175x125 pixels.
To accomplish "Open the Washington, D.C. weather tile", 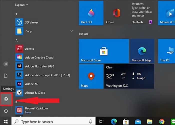I will 129,76.
